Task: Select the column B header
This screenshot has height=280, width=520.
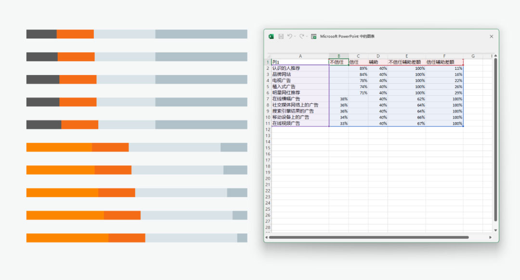Action: (339, 56)
